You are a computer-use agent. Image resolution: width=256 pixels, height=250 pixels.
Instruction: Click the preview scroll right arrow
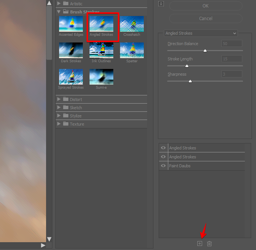pos(43,245)
